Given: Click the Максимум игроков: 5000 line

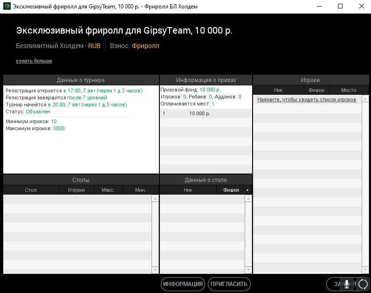Looking at the screenshot, I should (x=35, y=128).
